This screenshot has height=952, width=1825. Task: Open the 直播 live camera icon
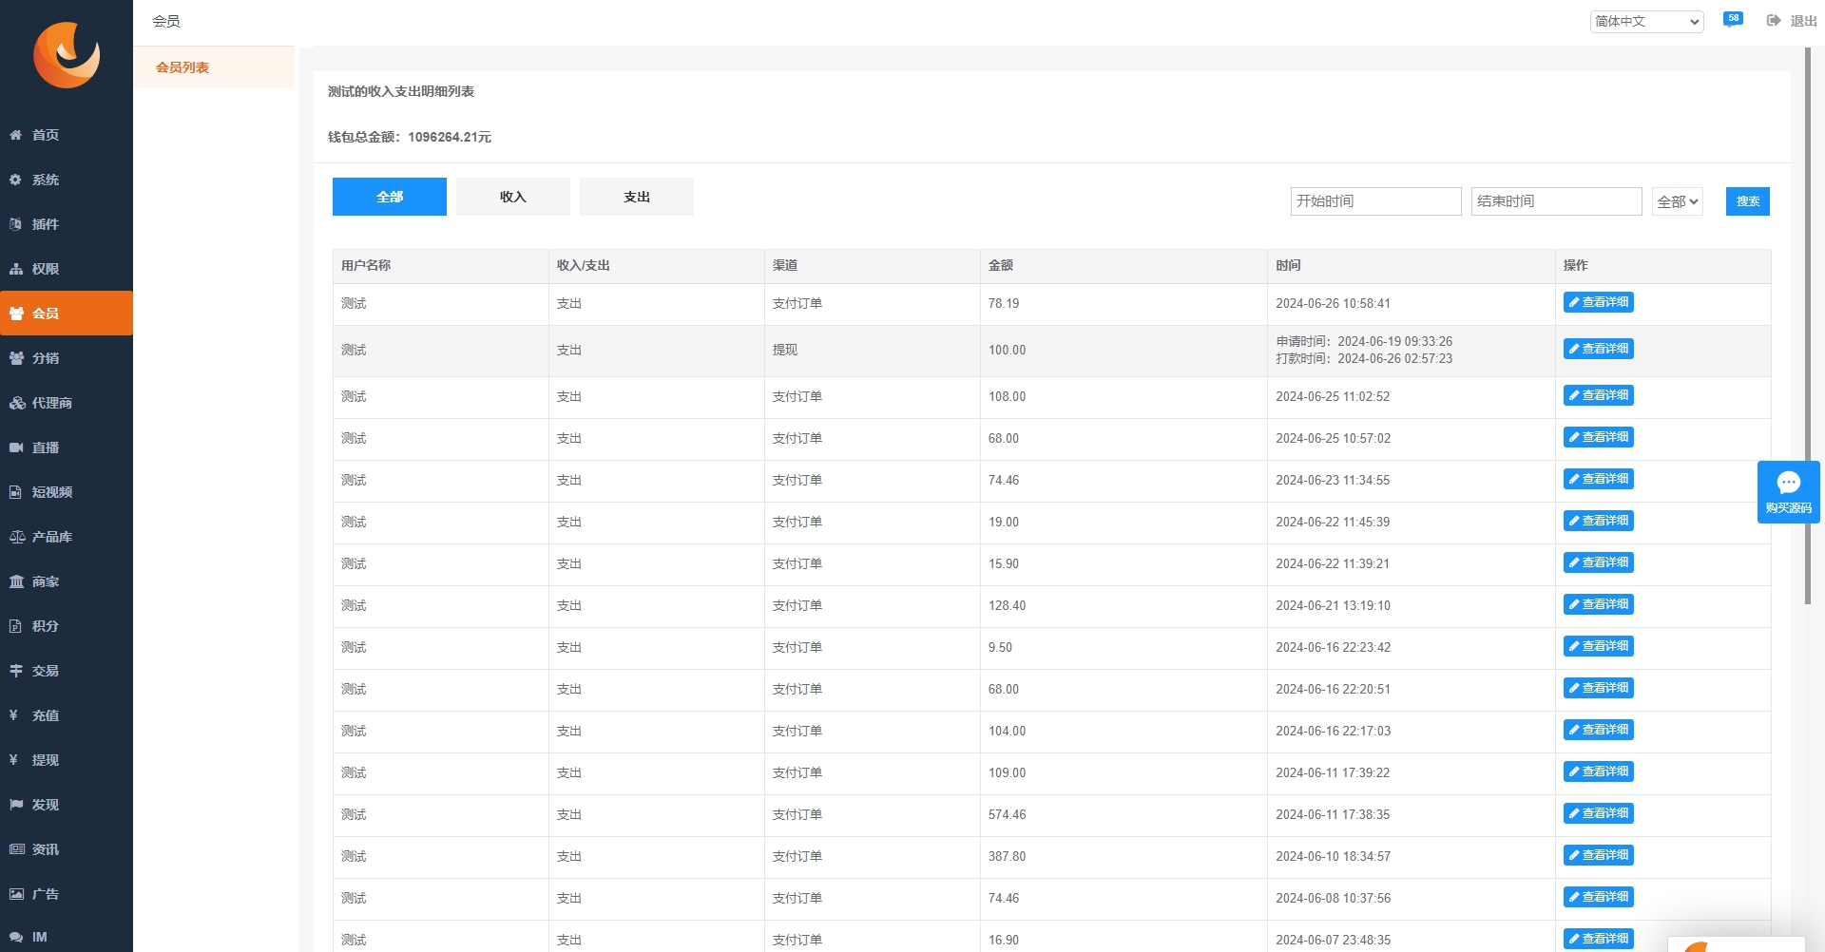16,447
